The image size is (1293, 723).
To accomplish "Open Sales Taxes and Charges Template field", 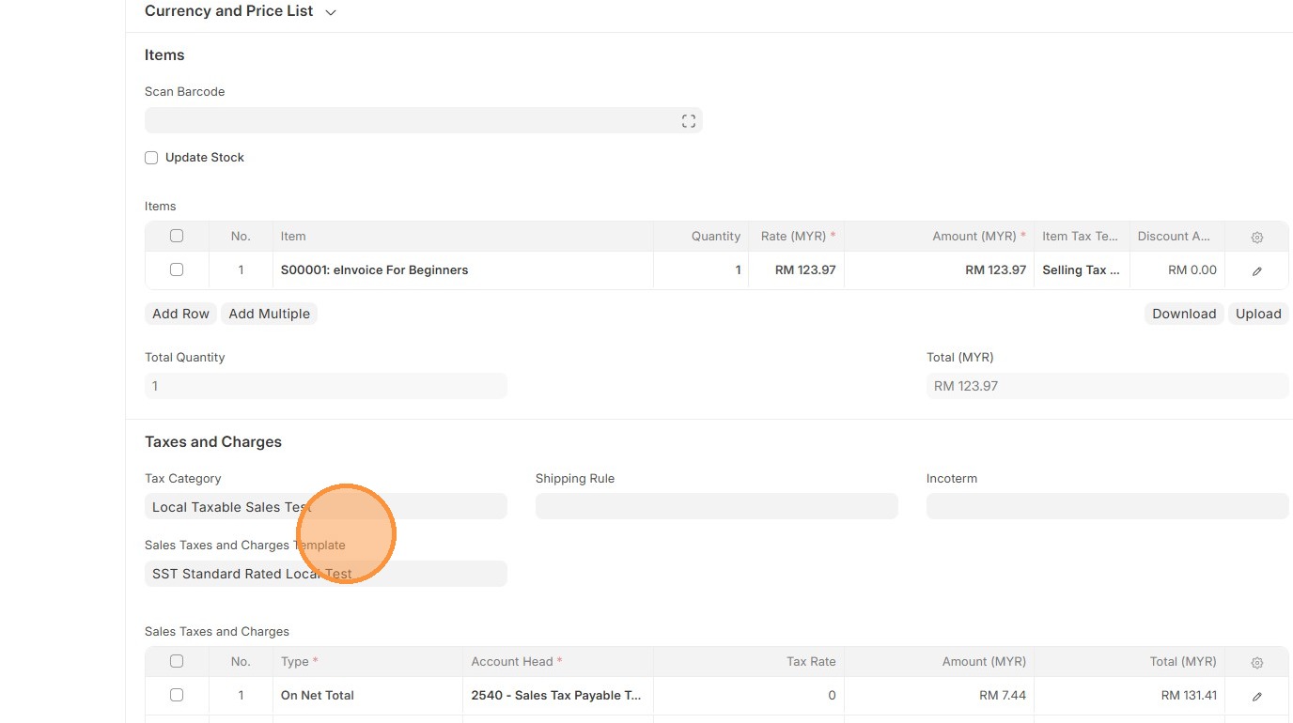I will tap(325, 574).
